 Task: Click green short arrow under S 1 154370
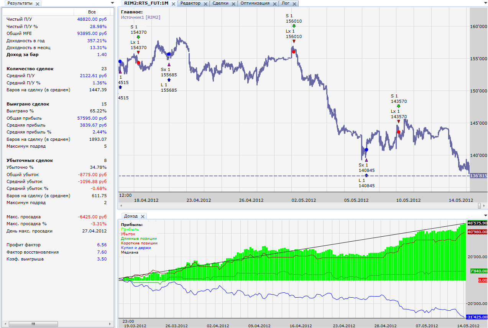(x=138, y=37)
